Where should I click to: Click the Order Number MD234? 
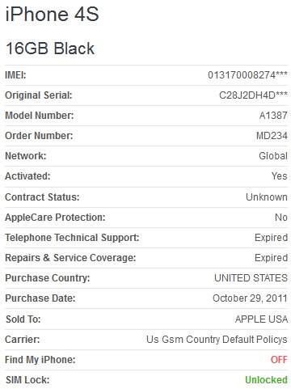pyautogui.click(x=272, y=136)
